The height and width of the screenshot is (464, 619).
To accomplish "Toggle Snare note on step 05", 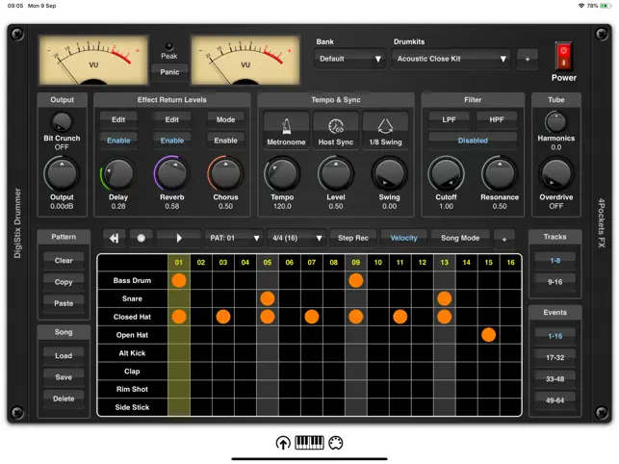I will pyautogui.click(x=268, y=298).
